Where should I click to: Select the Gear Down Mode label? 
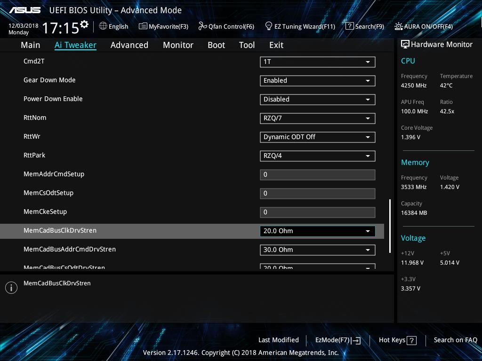(49, 80)
